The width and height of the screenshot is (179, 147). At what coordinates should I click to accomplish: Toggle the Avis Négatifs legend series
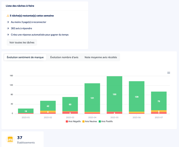point(73,121)
